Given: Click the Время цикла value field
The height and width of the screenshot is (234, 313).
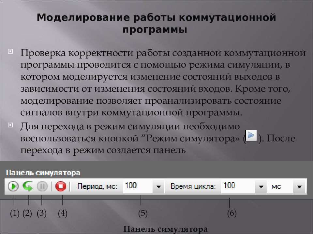Looking at the screenshot, I should click(238, 187).
